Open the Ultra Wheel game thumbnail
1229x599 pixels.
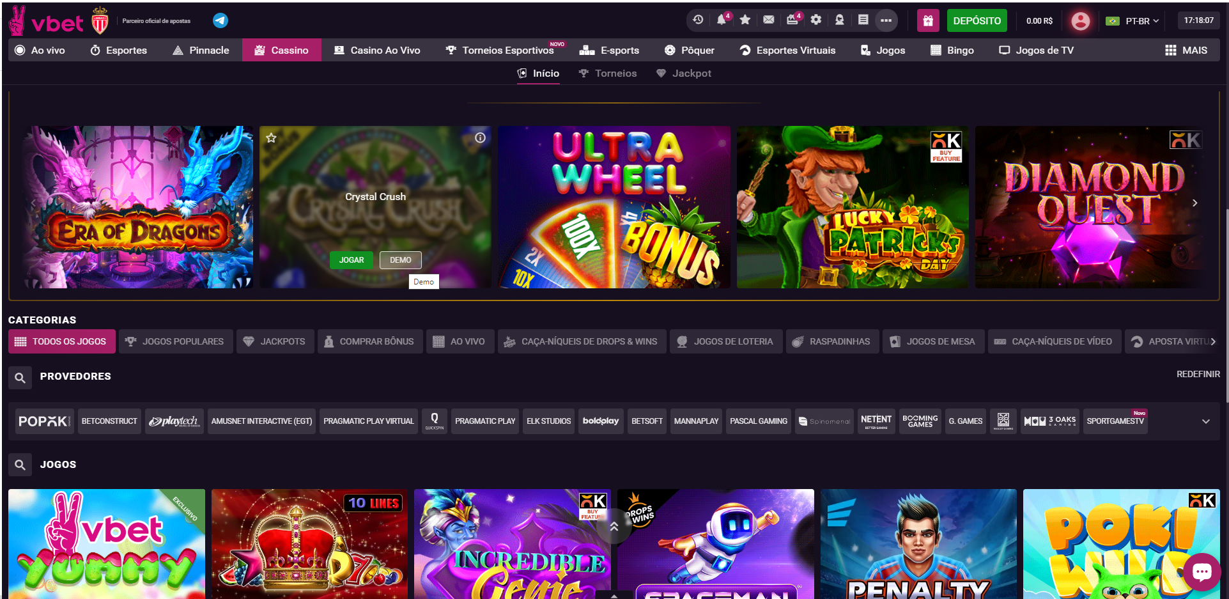(614, 207)
